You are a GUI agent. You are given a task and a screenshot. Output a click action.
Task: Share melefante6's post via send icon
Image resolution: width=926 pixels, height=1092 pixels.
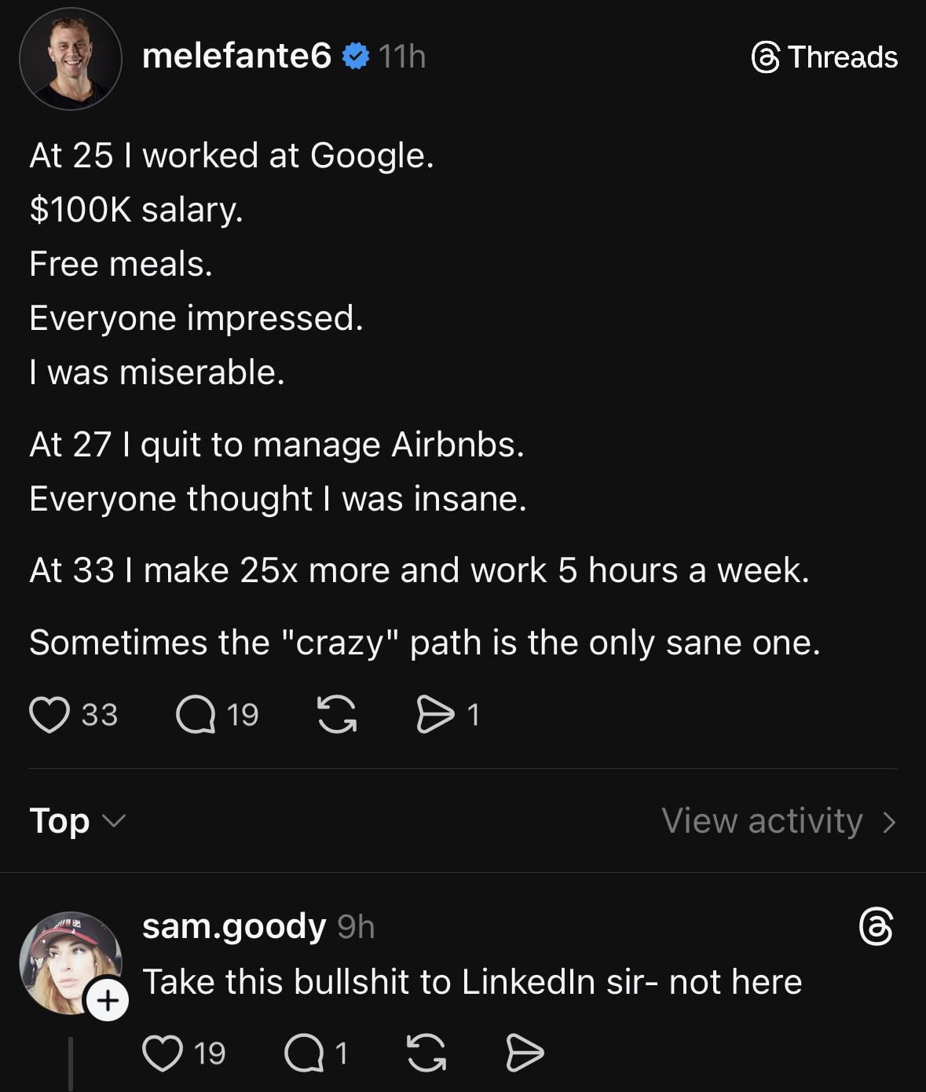click(434, 715)
